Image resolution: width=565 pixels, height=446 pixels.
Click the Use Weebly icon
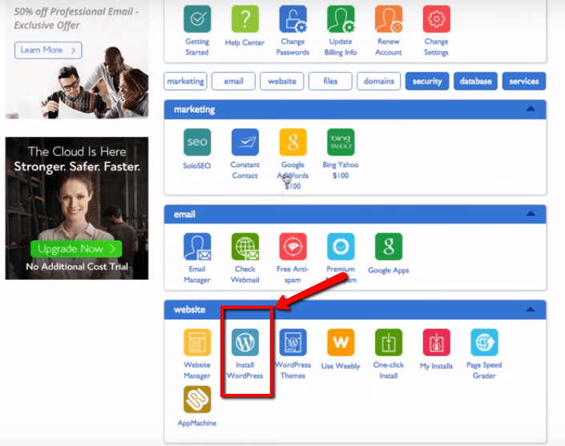341,343
